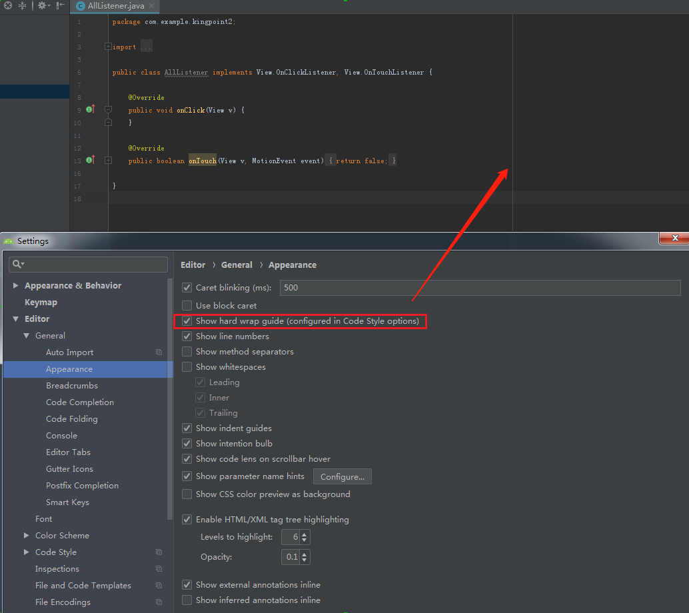Click the General breadcrumb in settings header
The width and height of the screenshot is (689, 613).
pos(237,265)
